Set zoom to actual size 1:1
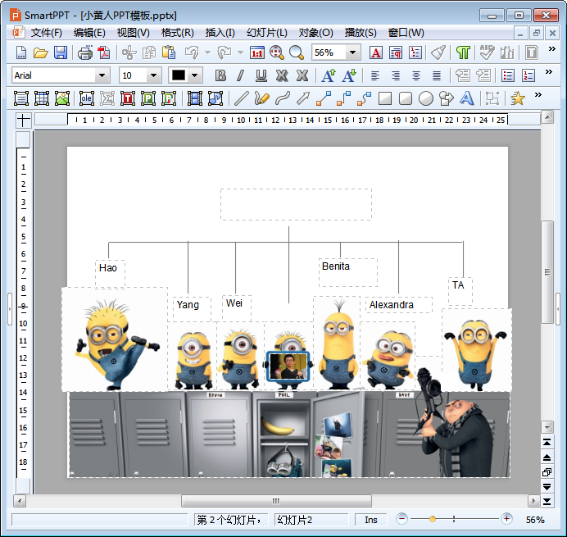 tap(257, 52)
